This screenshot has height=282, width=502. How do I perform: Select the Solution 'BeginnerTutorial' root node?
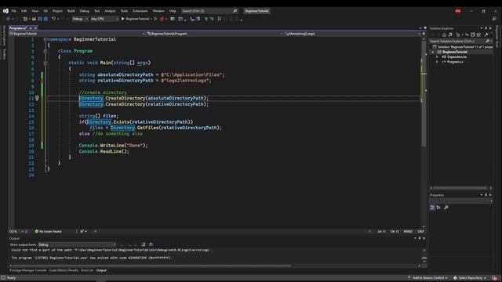tap(462, 47)
